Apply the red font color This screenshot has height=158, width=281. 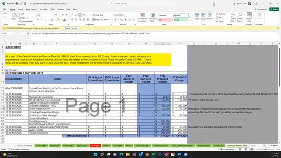pos(65,19)
